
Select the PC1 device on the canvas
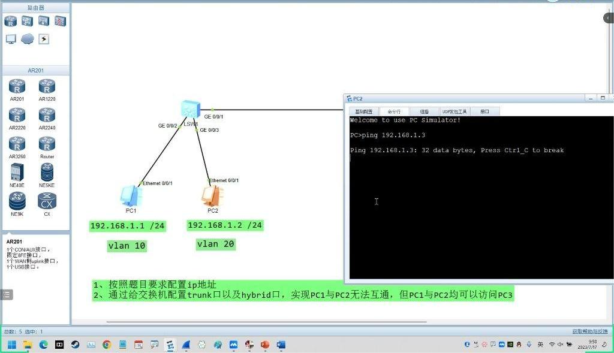pos(131,197)
